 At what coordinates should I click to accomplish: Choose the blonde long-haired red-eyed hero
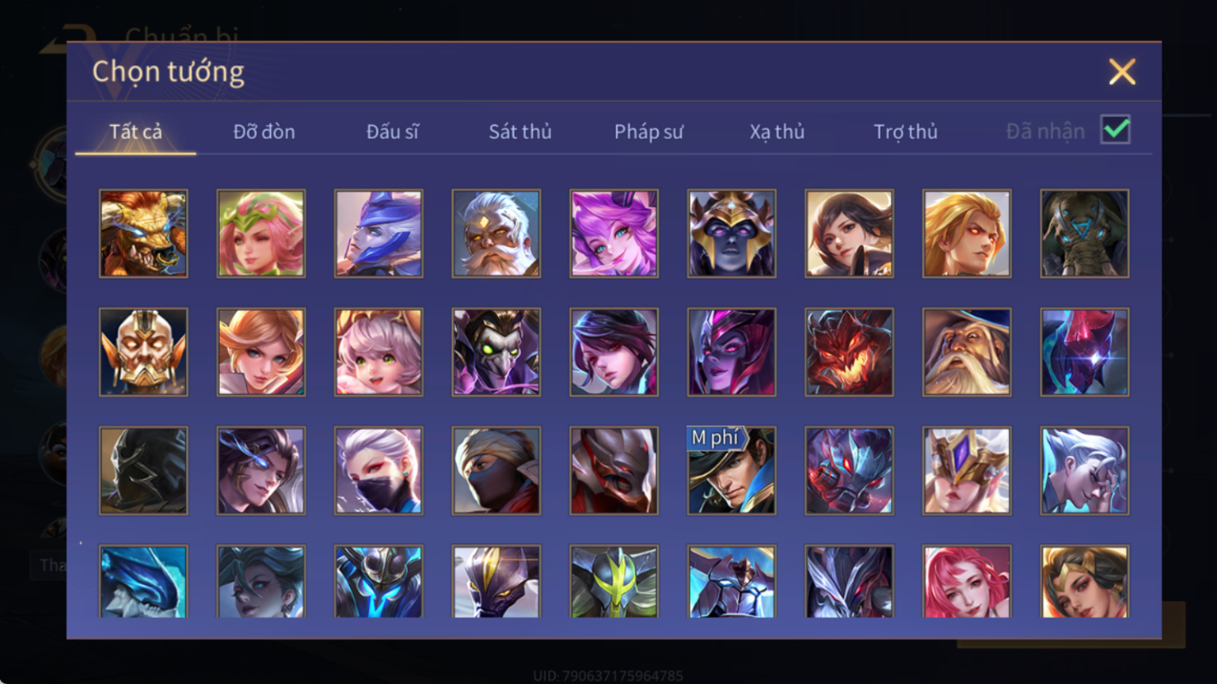pos(966,233)
